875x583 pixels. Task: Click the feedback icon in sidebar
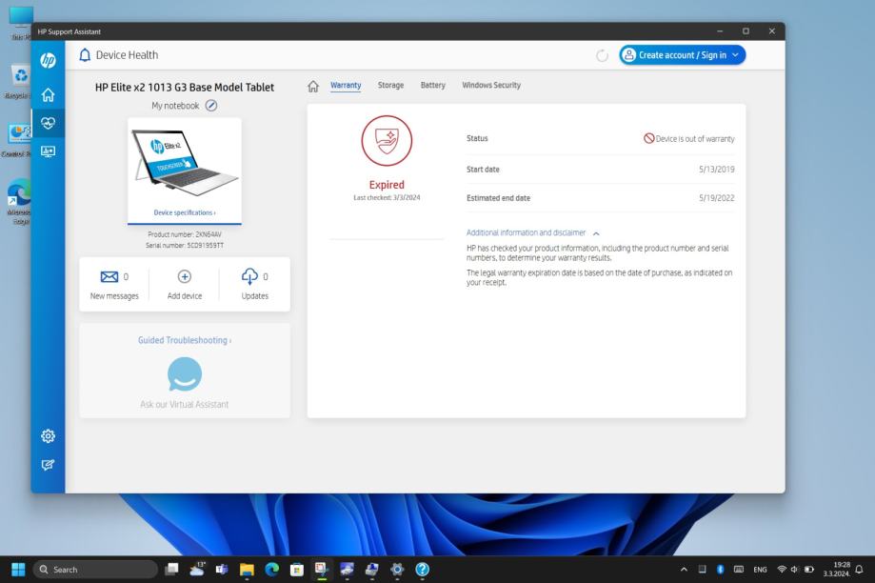[x=48, y=465]
